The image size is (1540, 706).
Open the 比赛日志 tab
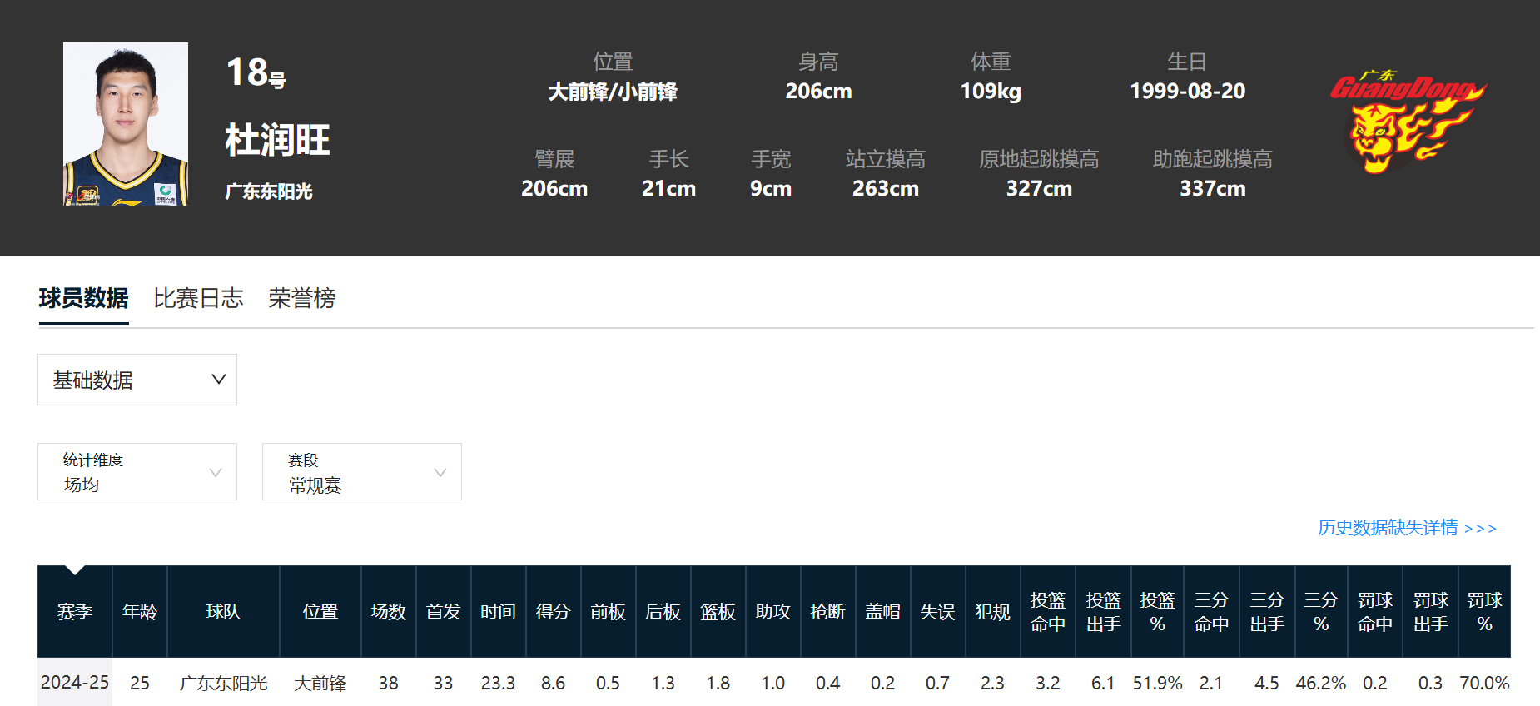(198, 298)
